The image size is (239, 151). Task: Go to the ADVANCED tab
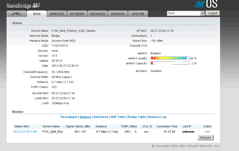coord(98,14)
